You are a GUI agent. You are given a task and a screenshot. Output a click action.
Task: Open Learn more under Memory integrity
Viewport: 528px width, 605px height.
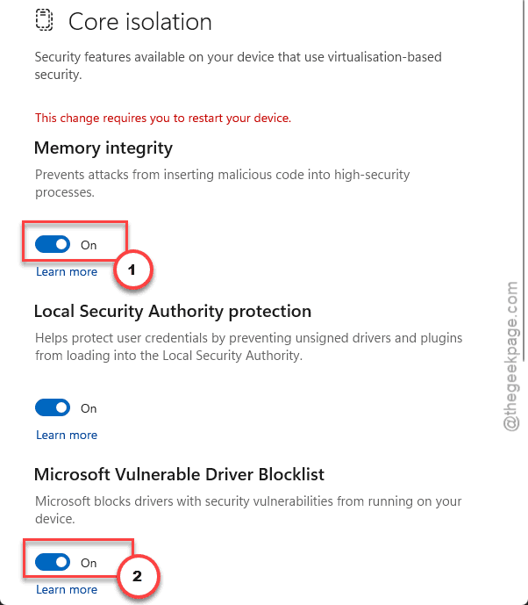(67, 271)
